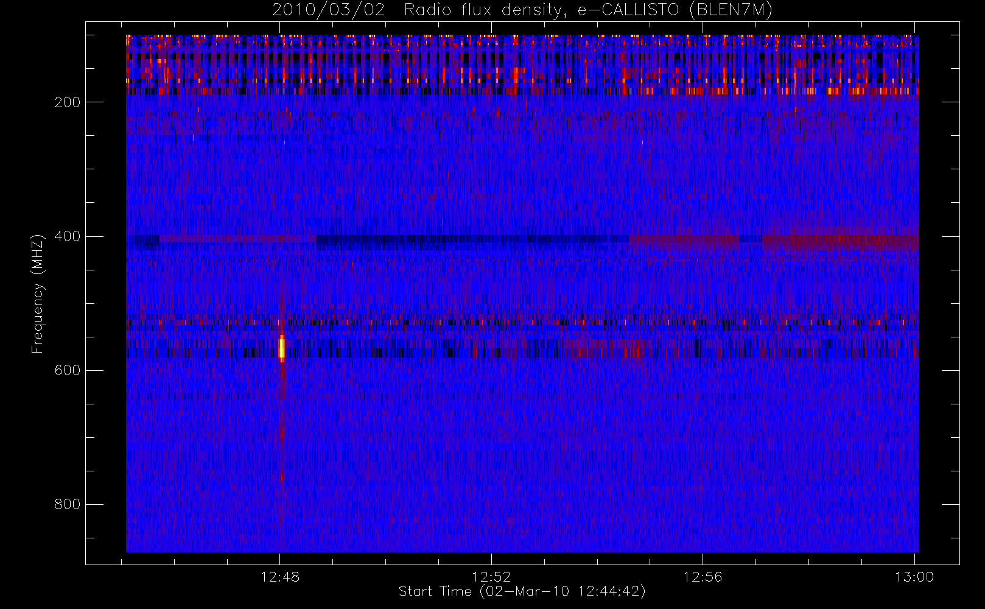The height and width of the screenshot is (609, 985).
Task: Click the 200 frequency tick label
Action: click(68, 102)
